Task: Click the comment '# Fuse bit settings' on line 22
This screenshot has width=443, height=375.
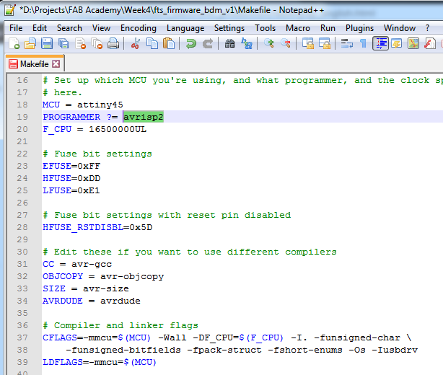Action: point(97,154)
